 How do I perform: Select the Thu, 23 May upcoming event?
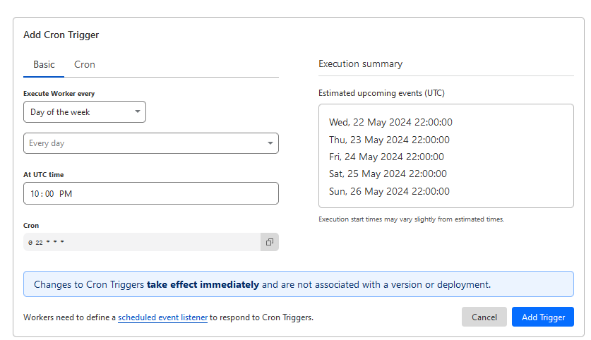(389, 140)
